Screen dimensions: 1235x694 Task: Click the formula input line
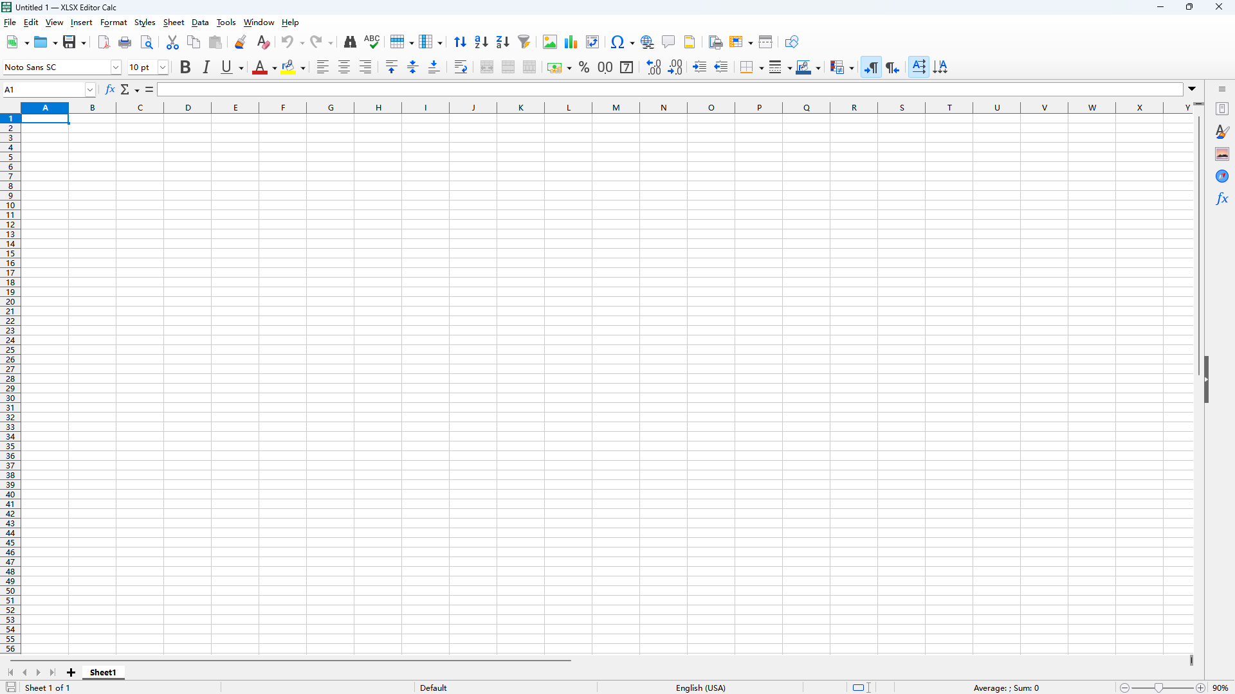670,89
